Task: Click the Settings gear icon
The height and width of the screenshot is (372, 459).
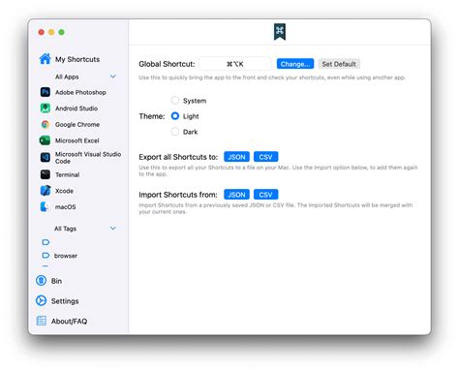Action: [41, 300]
